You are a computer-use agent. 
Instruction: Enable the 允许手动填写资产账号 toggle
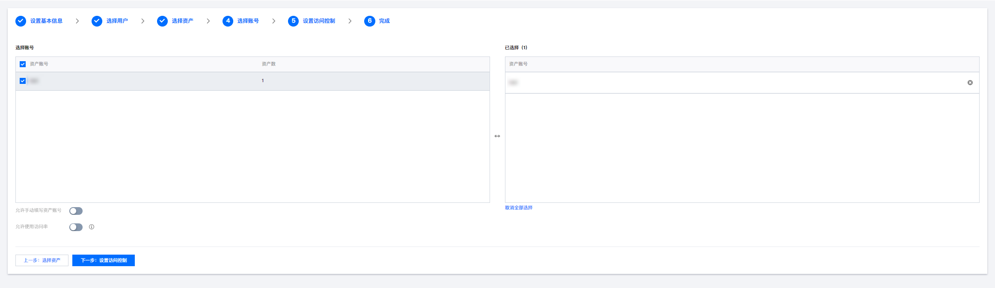click(76, 211)
